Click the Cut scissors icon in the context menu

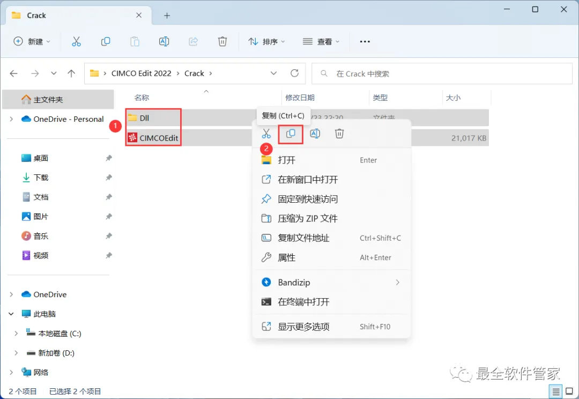pos(266,134)
